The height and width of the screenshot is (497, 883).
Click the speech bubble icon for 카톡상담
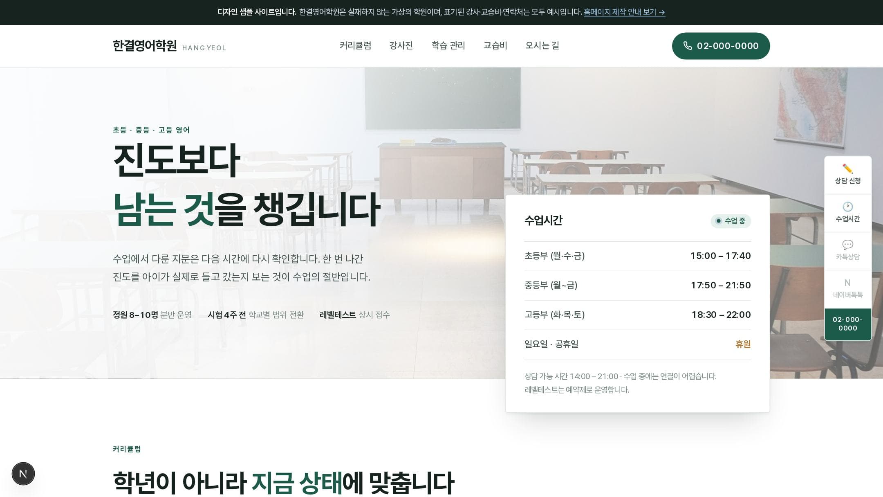click(x=847, y=245)
